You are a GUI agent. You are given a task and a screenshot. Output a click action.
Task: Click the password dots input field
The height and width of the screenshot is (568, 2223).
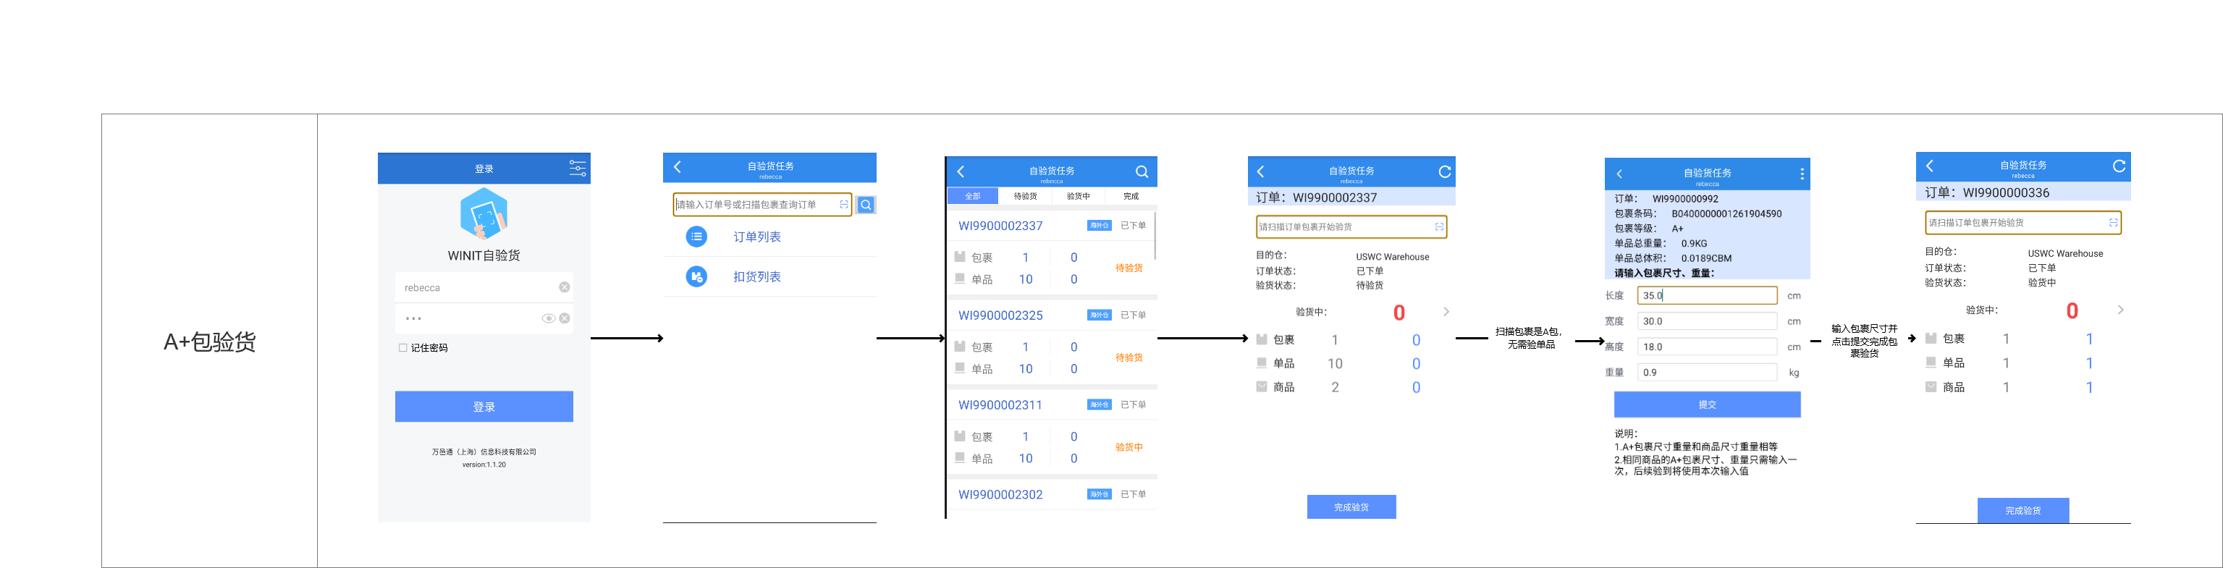(x=484, y=318)
